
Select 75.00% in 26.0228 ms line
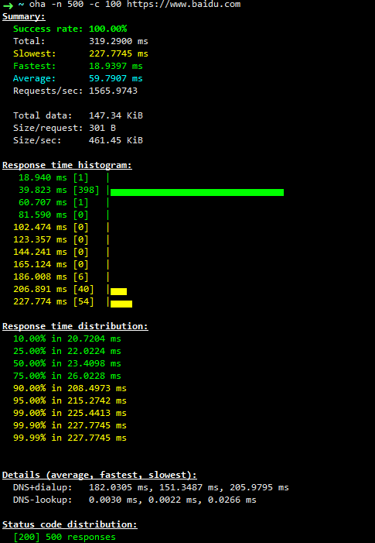point(67,376)
